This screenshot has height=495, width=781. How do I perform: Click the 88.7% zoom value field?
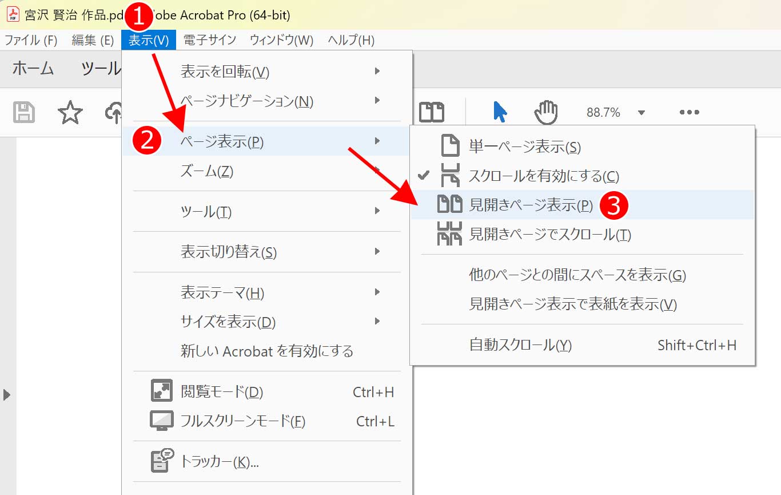coord(603,113)
